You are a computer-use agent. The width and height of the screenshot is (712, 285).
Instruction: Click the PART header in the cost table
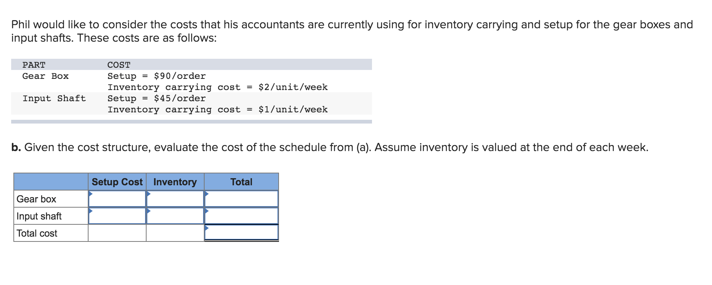34,65
